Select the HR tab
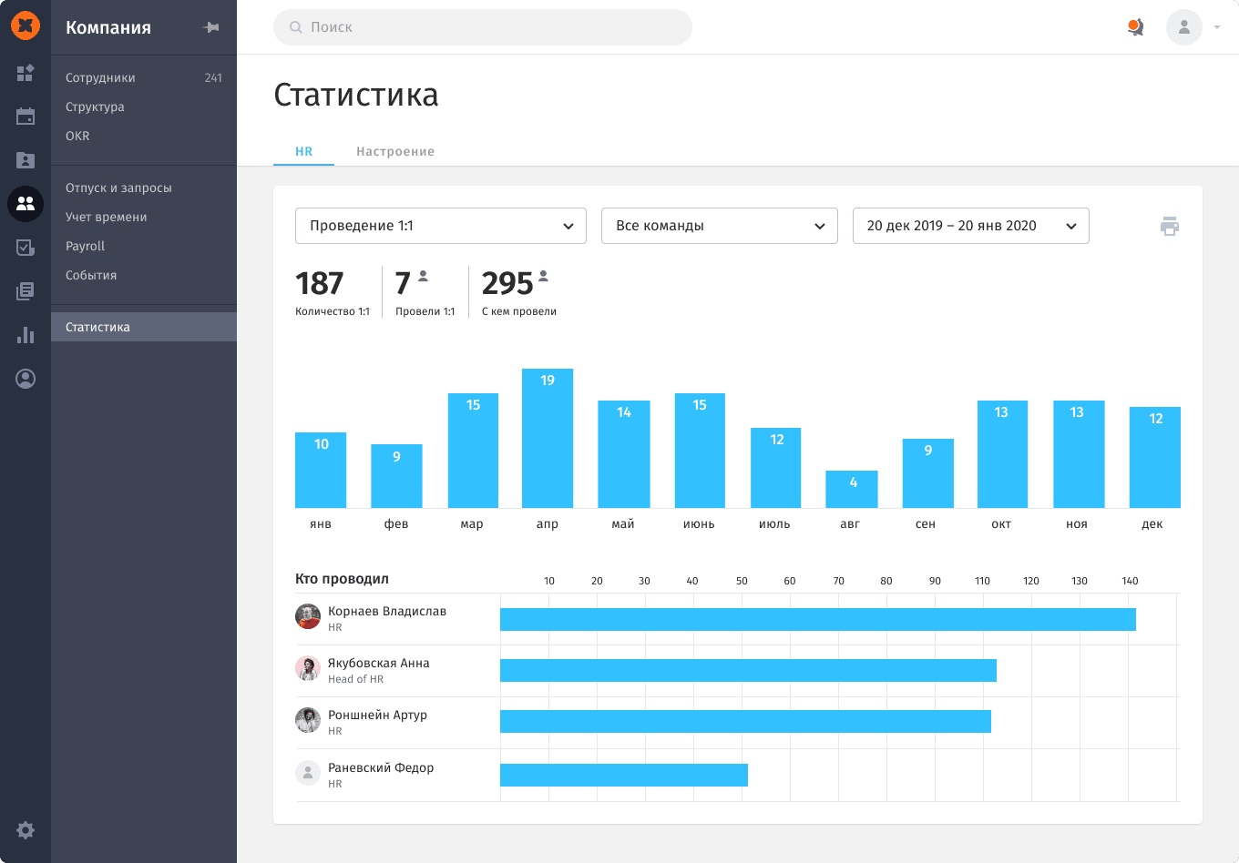 tap(303, 151)
